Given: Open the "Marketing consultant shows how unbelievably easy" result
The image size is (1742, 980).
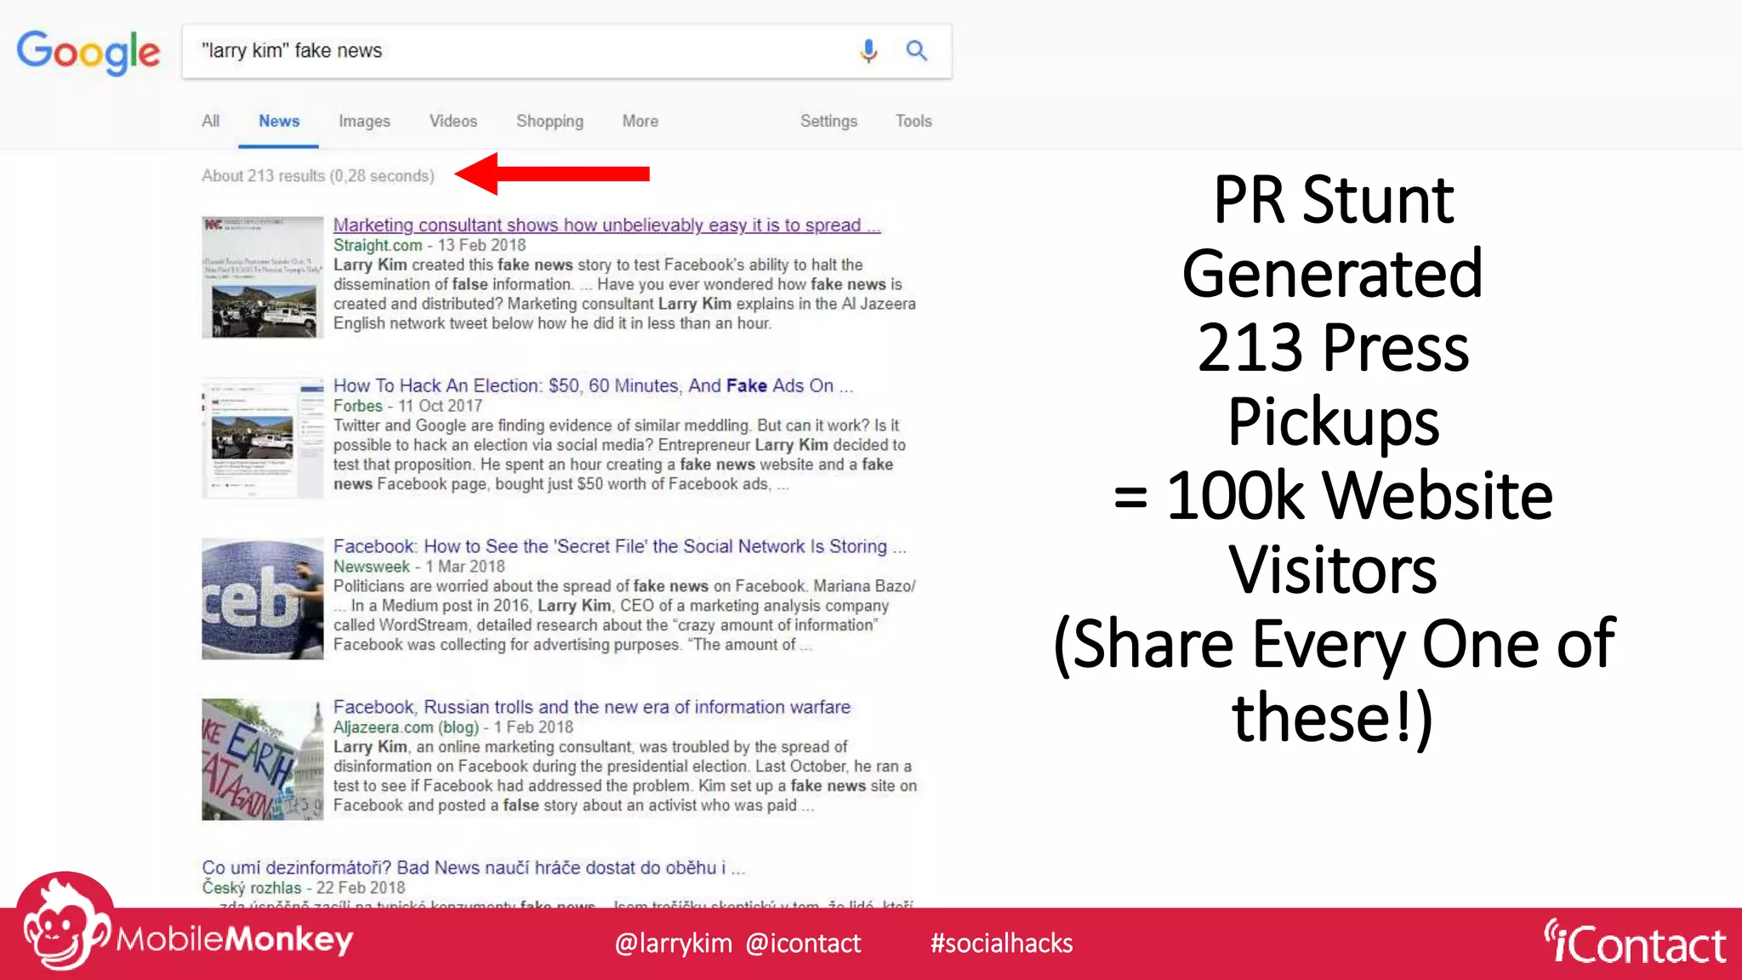Looking at the screenshot, I should (606, 225).
